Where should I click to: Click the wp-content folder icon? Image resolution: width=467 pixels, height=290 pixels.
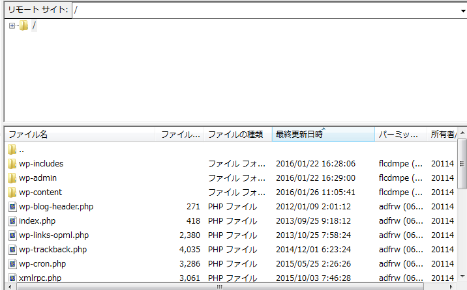pos(12,192)
